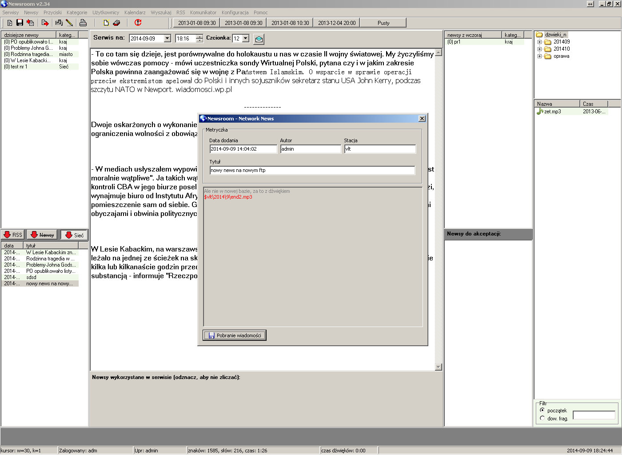This screenshot has height=455, width=622.
Task: Expand the 201409 tree node
Action: (539, 42)
